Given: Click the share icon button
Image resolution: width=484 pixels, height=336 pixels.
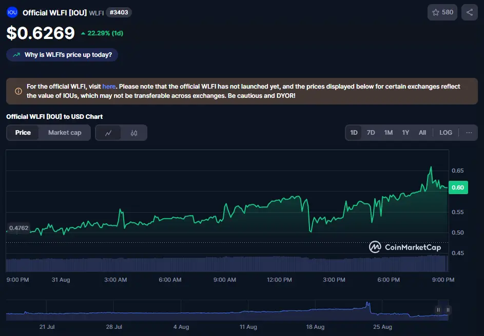Looking at the screenshot, I should point(469,12).
